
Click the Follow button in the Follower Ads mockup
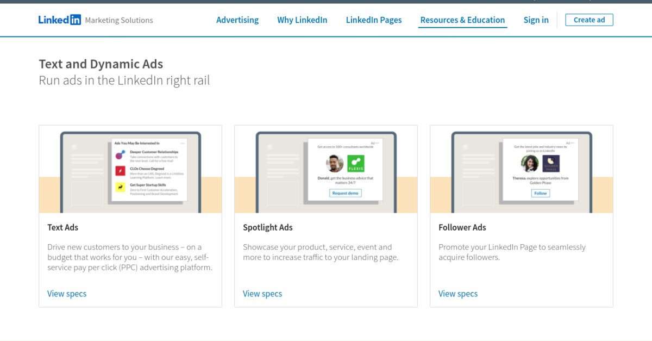pos(541,193)
